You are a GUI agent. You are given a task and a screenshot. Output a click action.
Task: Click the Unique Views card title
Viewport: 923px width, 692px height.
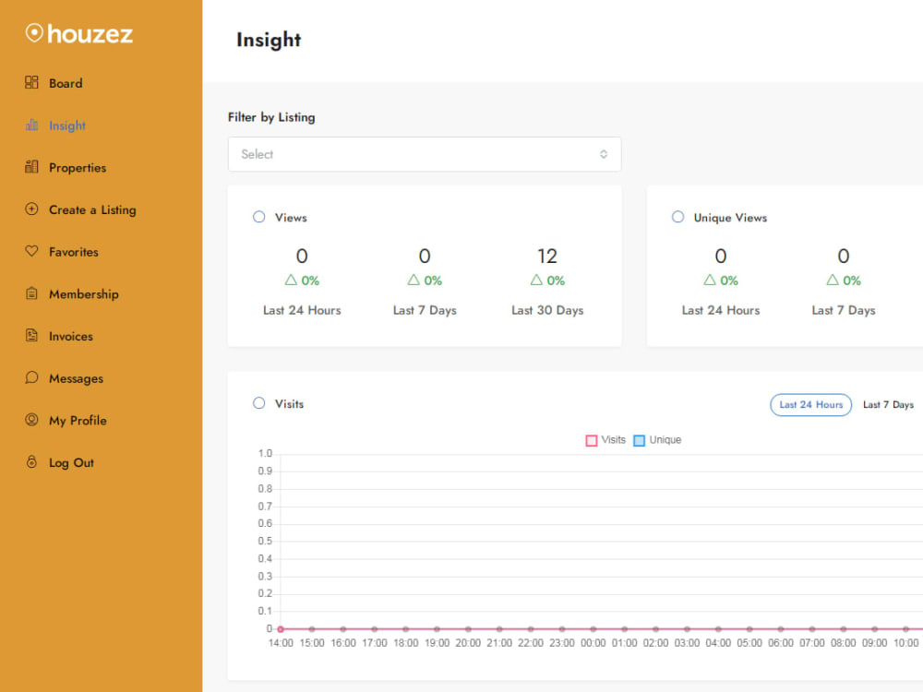click(730, 218)
